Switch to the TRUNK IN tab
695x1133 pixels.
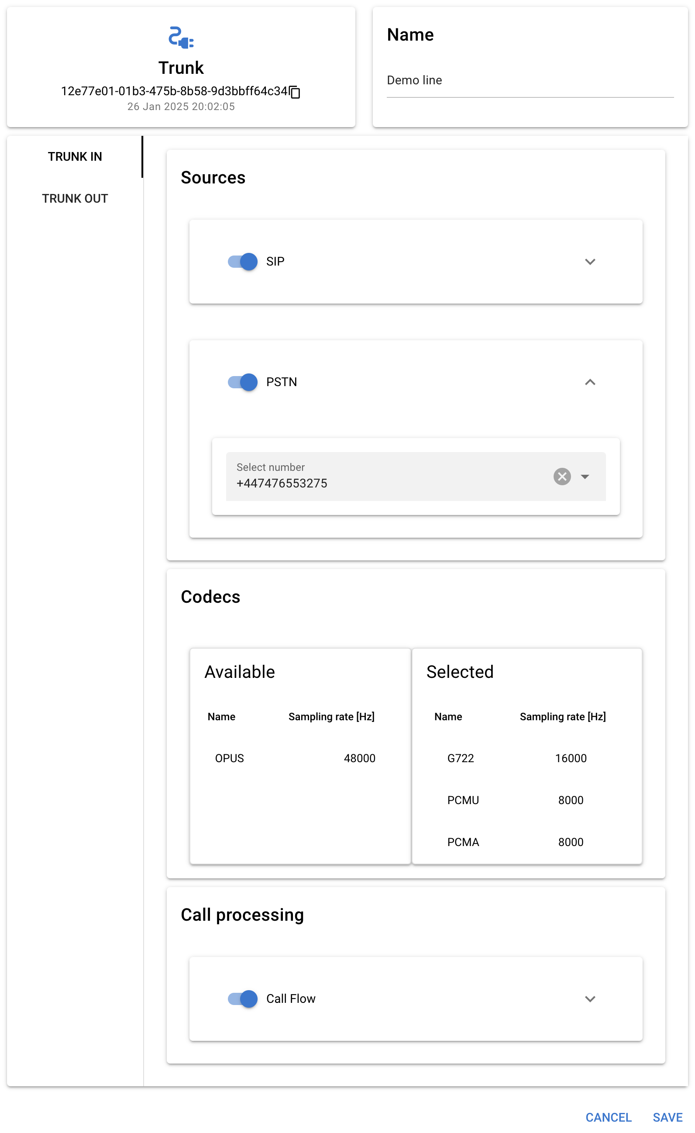click(75, 157)
